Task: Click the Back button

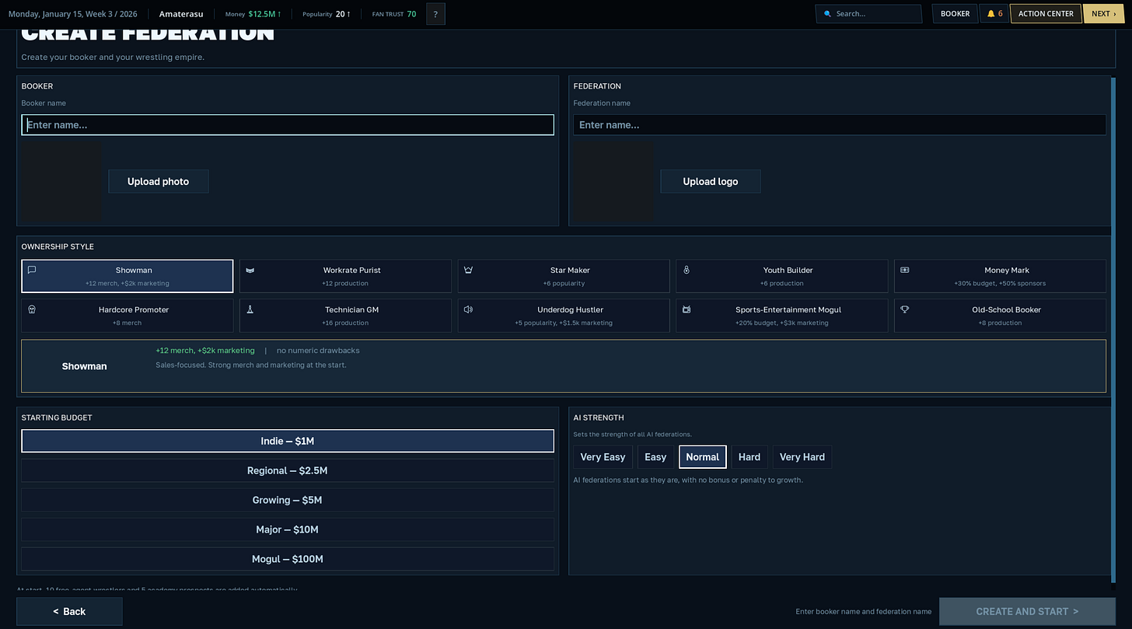Action: point(69,611)
